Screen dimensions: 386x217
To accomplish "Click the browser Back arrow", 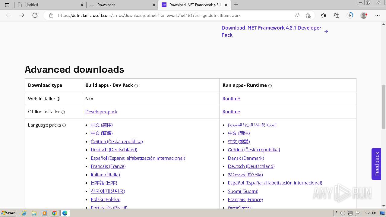I will point(8,15).
